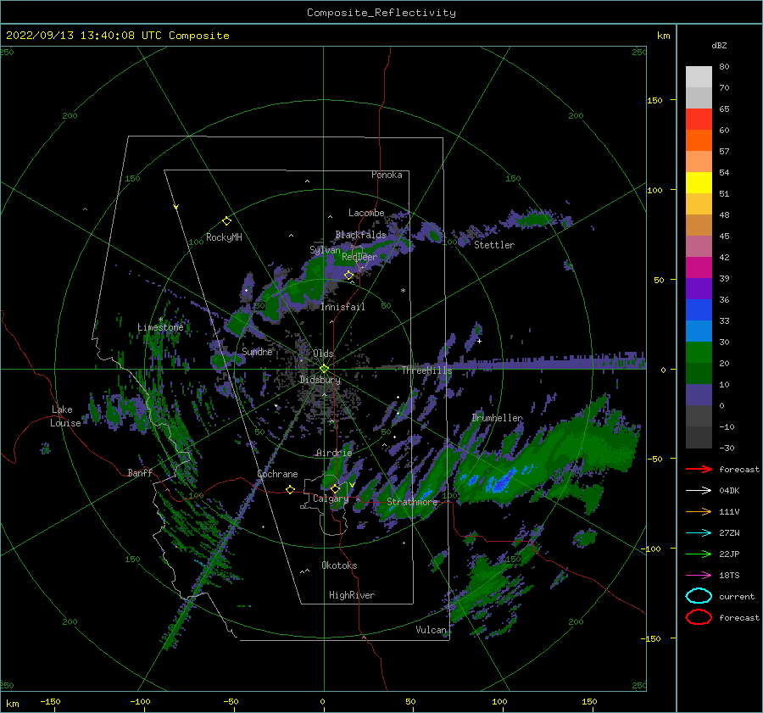Select the orange 111V arrow symbol

[x=699, y=511]
